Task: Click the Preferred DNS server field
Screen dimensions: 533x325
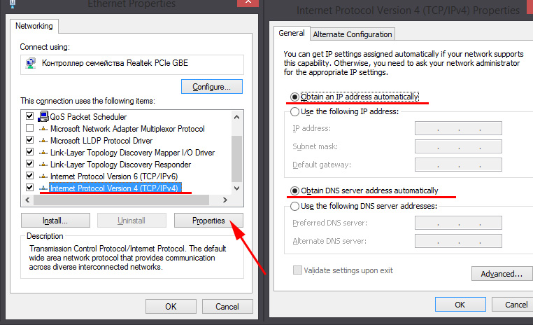Action: (x=458, y=223)
